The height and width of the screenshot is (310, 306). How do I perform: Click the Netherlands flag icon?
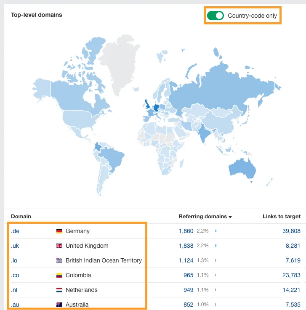coord(59,290)
